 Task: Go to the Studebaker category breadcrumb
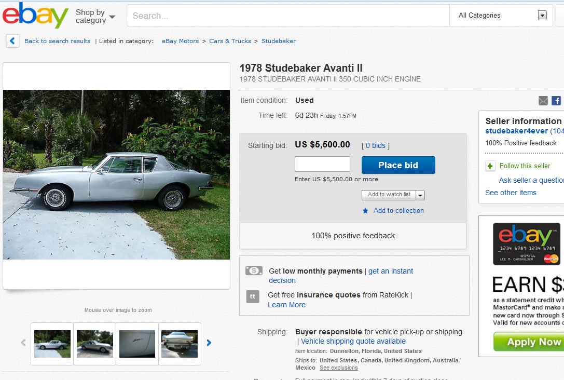coord(279,41)
